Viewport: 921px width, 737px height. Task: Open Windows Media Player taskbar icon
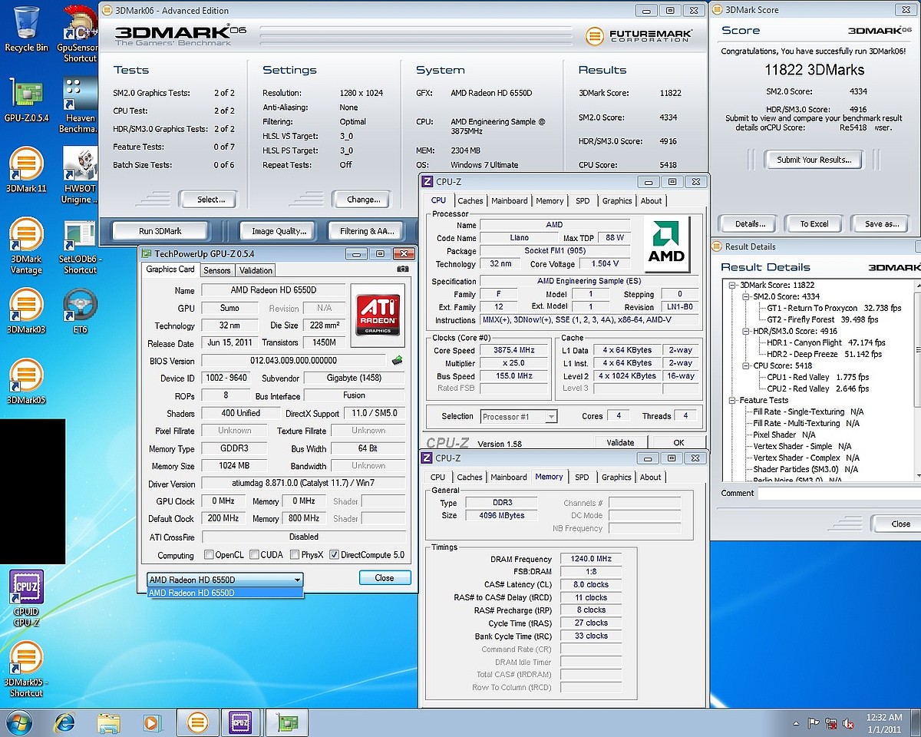pyautogui.click(x=152, y=722)
